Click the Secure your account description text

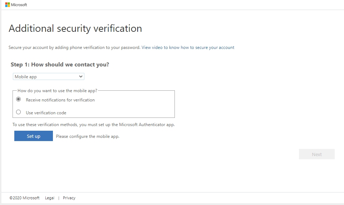74,47
